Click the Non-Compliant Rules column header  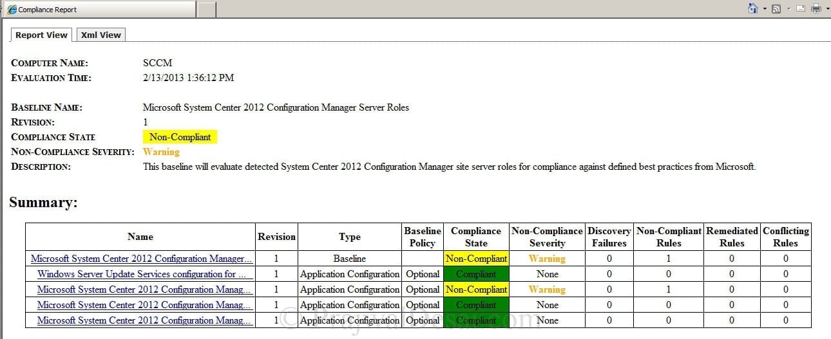pos(669,237)
